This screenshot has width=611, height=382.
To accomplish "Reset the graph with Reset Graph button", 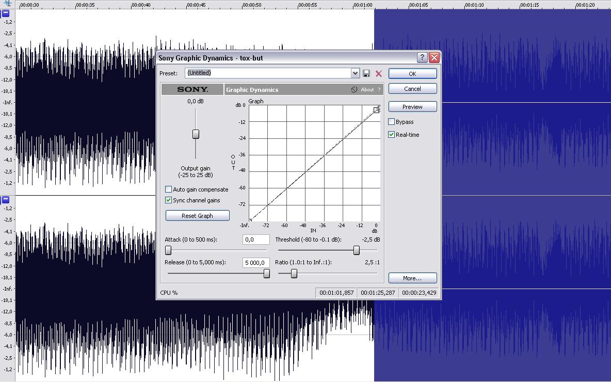I will pos(198,216).
